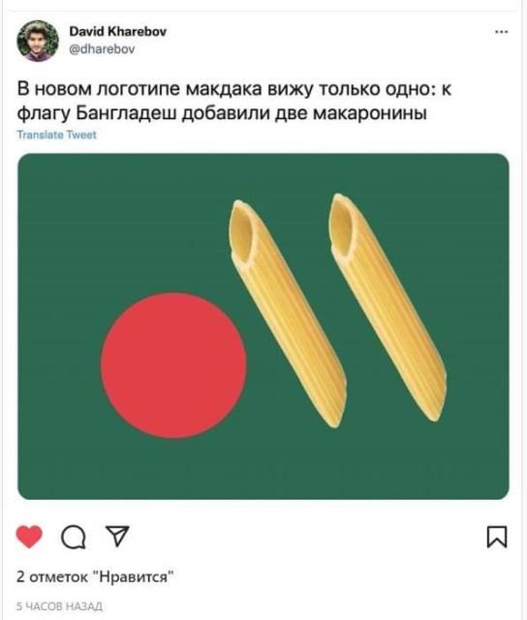Click the right penne pasta piece

point(387,308)
